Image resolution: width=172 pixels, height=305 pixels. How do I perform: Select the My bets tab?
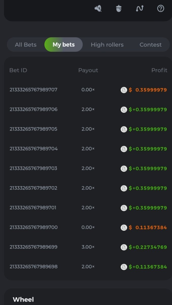click(x=63, y=45)
